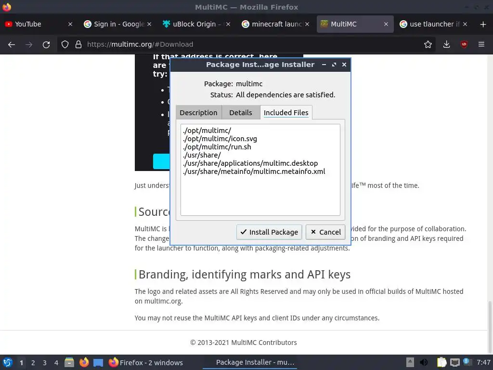Switch to virtual desktop 1

21,363
